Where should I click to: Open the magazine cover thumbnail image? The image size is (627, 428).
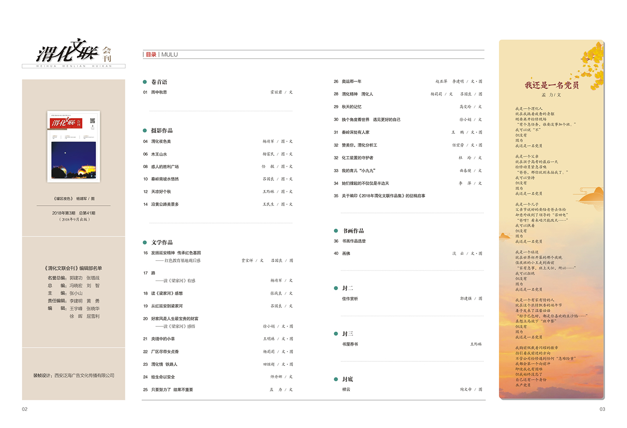click(x=73, y=146)
